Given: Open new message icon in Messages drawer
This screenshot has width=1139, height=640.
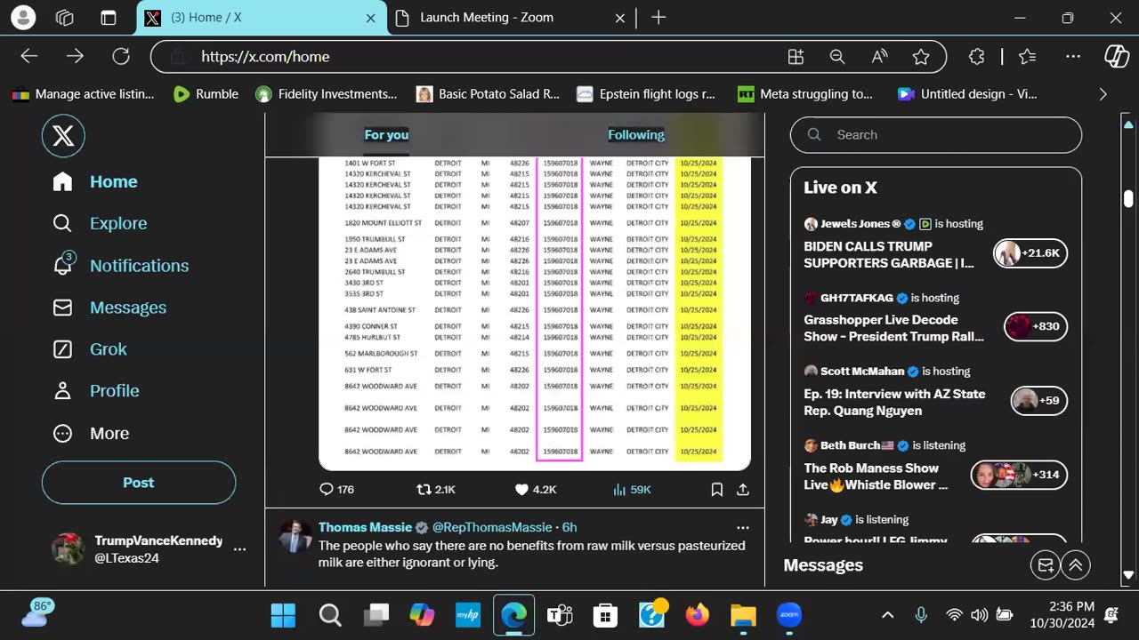Looking at the screenshot, I should pyautogui.click(x=1046, y=565).
